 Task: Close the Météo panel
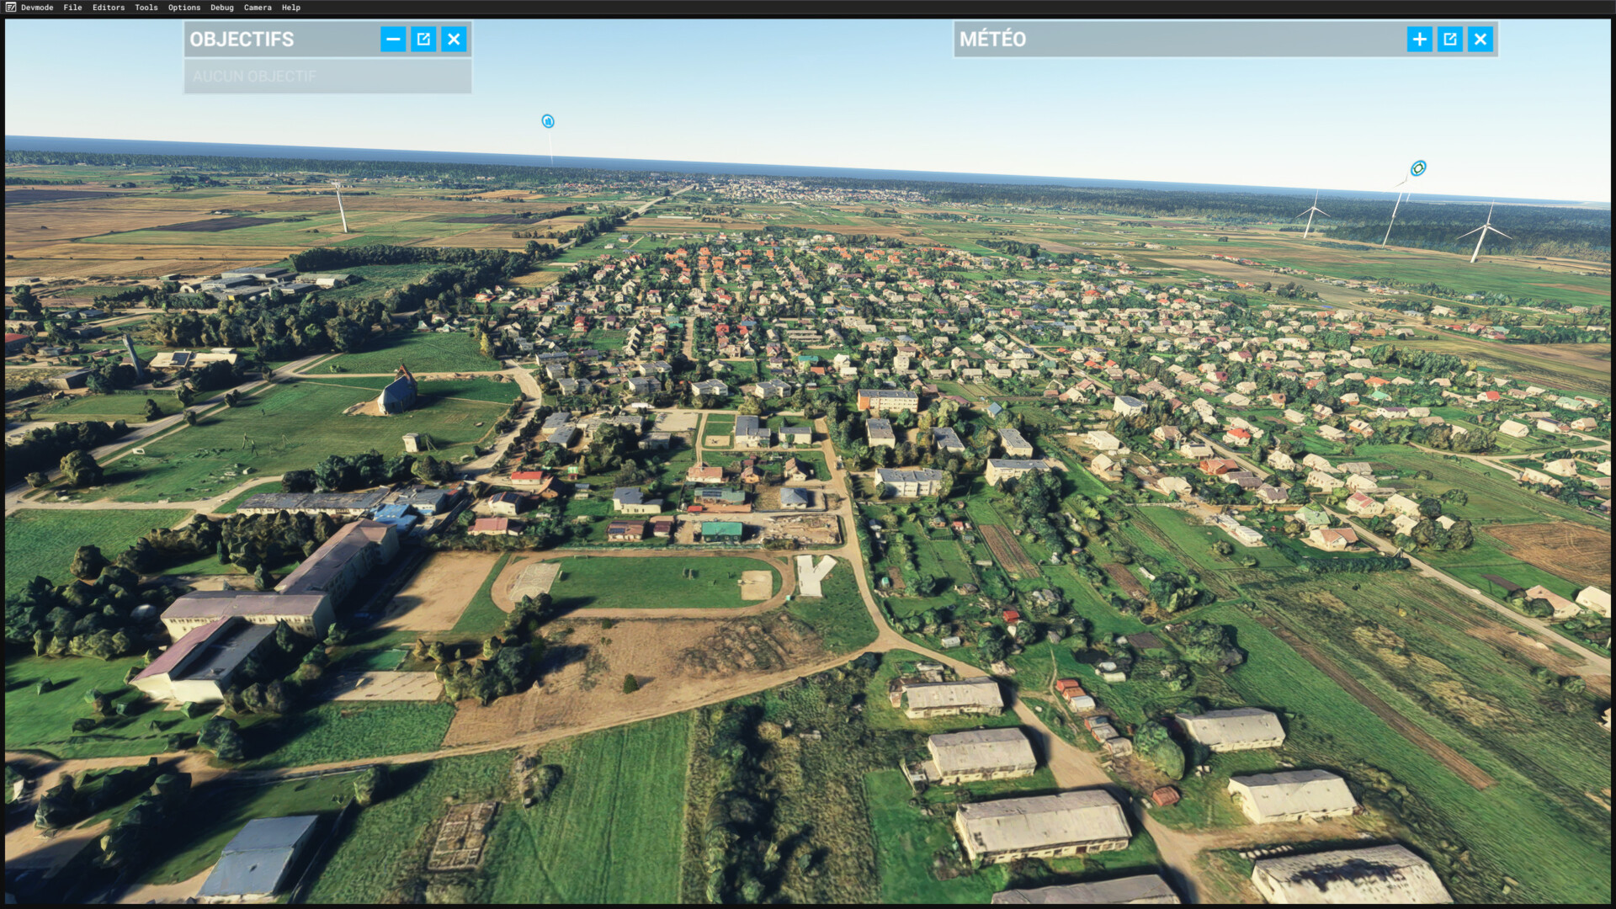point(1480,39)
